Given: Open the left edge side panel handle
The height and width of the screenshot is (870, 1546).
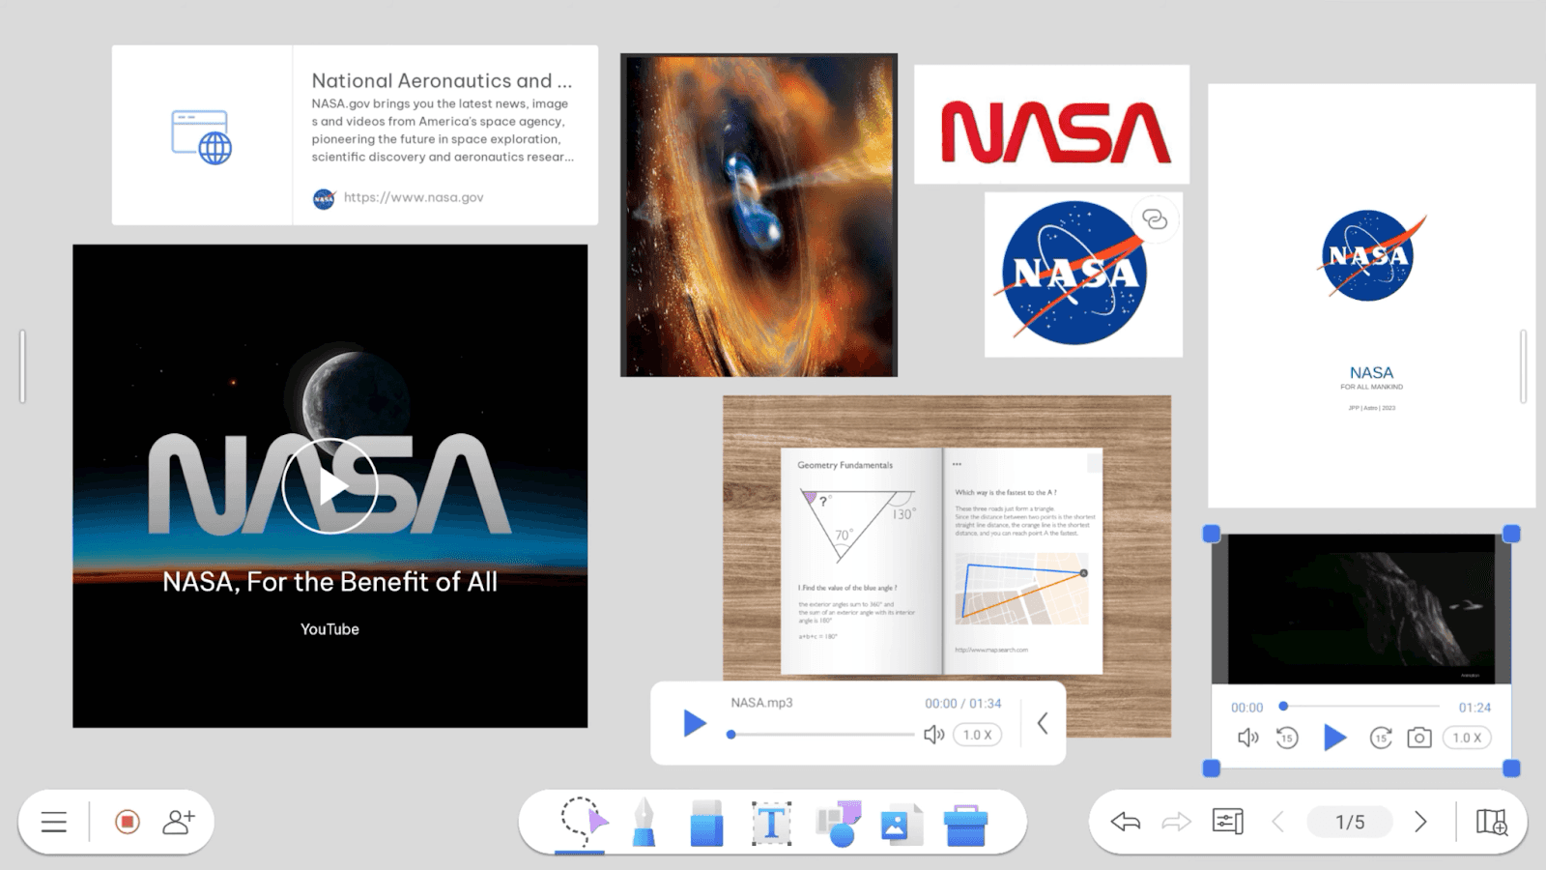Looking at the screenshot, I should [22, 366].
